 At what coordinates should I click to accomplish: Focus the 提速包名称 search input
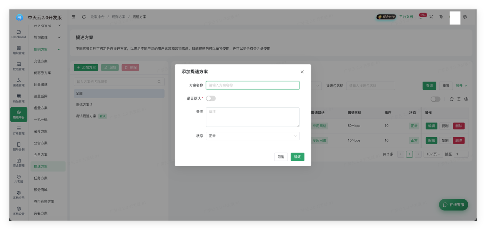[x=370, y=85]
